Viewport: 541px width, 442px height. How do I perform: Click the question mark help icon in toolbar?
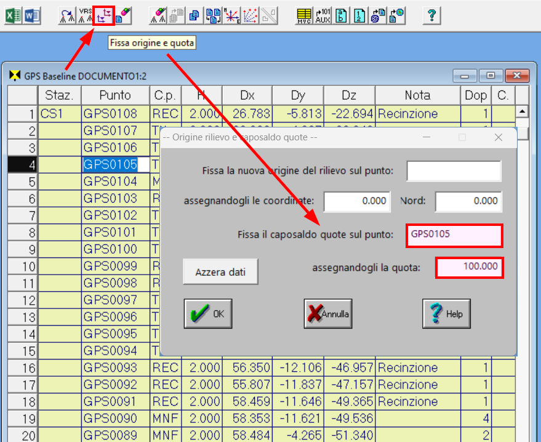click(432, 15)
